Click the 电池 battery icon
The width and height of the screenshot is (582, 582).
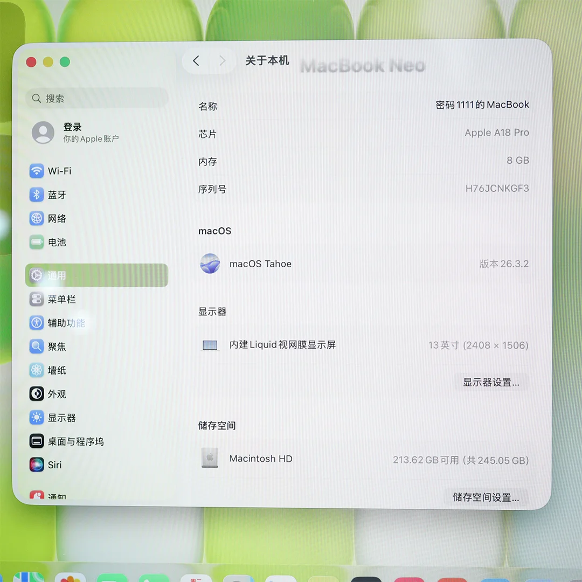point(37,242)
